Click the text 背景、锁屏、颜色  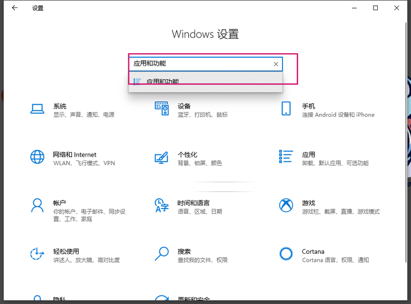(x=200, y=163)
